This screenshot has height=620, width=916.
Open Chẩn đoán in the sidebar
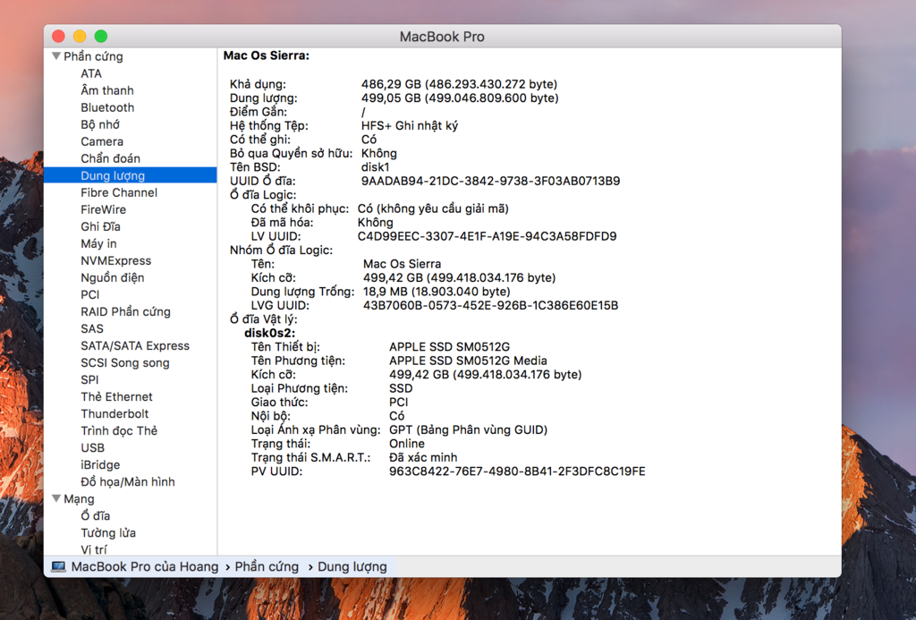[110, 158]
